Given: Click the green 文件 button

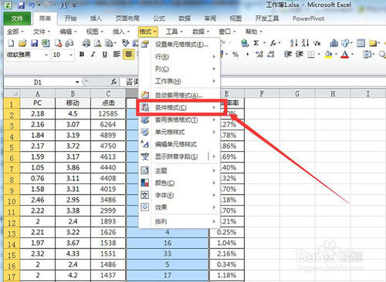Looking at the screenshot, I should coord(17,18).
